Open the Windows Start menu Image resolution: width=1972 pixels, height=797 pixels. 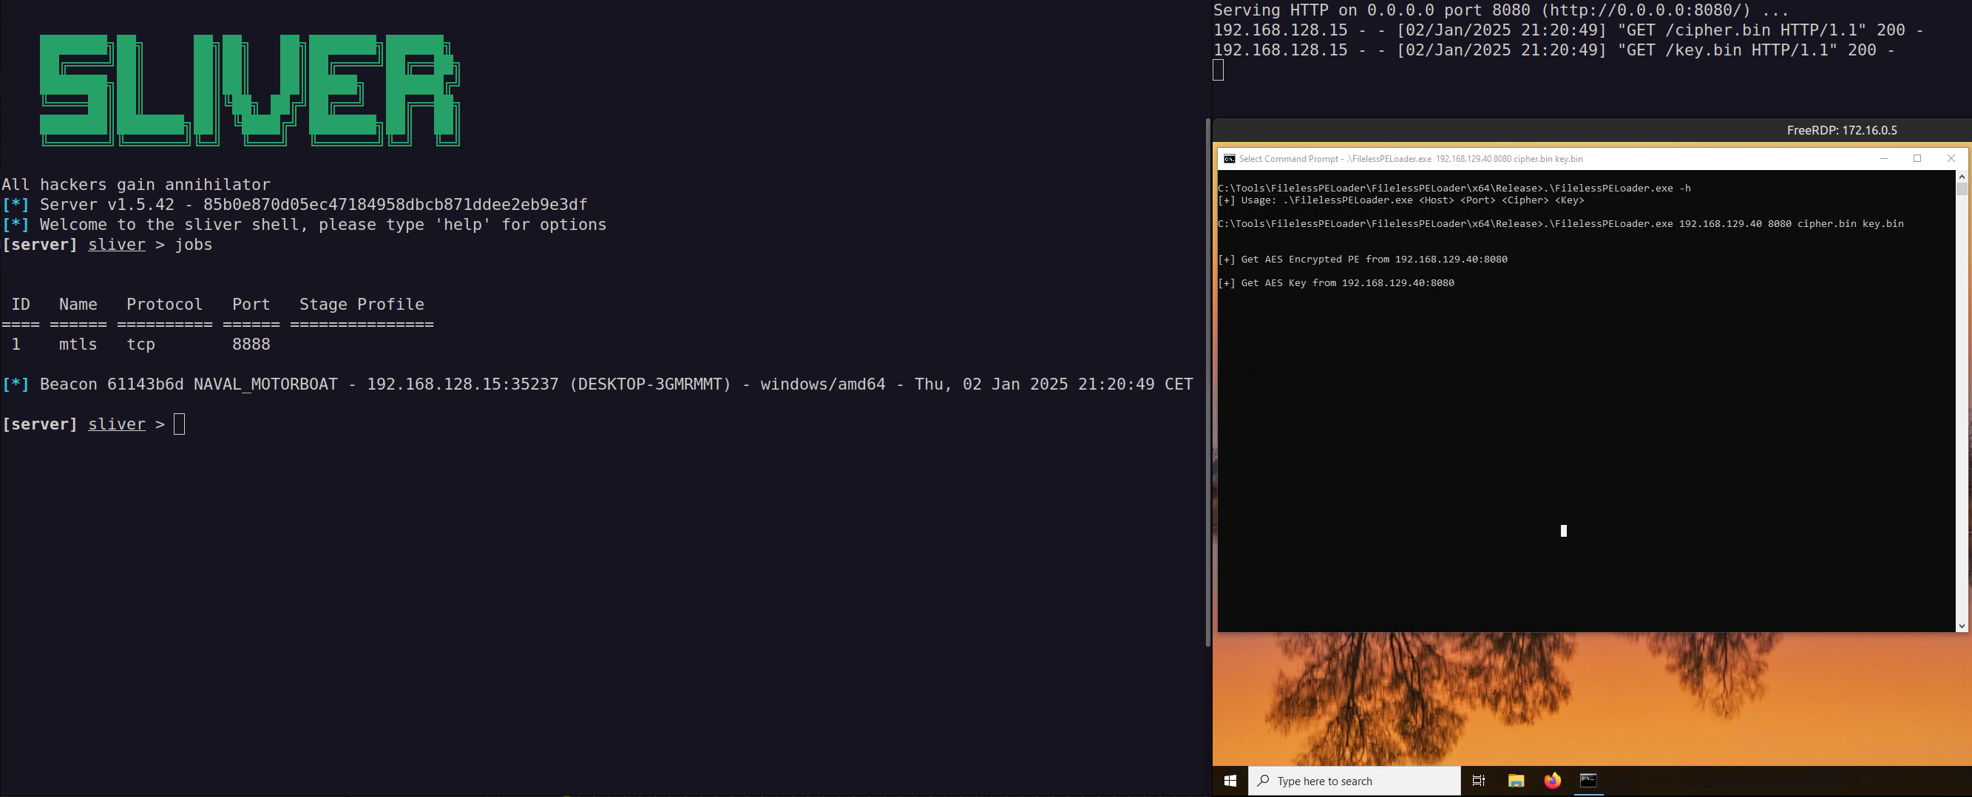point(1230,781)
